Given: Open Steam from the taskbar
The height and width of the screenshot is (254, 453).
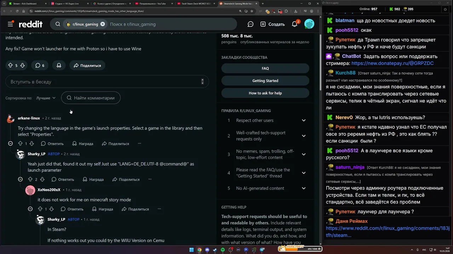Looking at the screenshot, I should coord(215,250).
